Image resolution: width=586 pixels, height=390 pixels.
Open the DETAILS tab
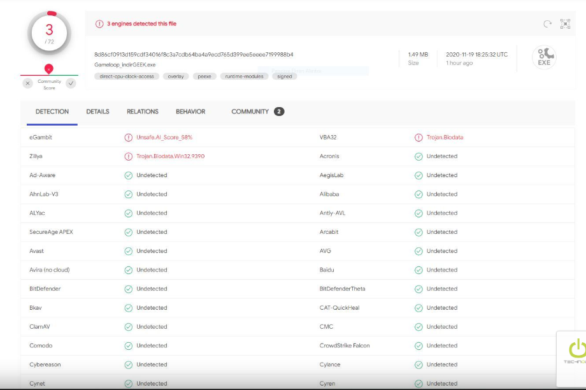[97, 112]
